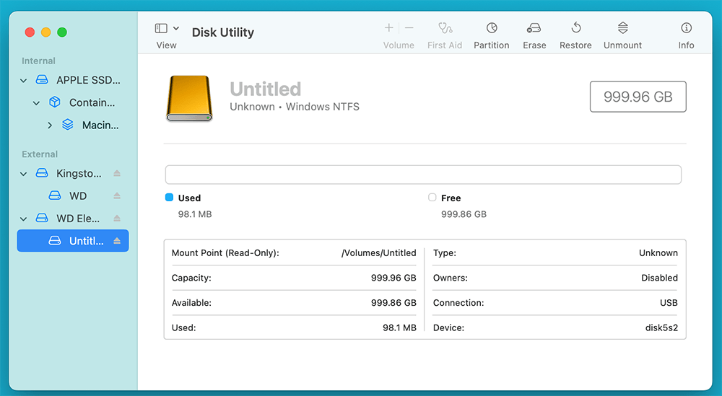
Task: Eject the Kingston external drive
Action: (x=117, y=174)
